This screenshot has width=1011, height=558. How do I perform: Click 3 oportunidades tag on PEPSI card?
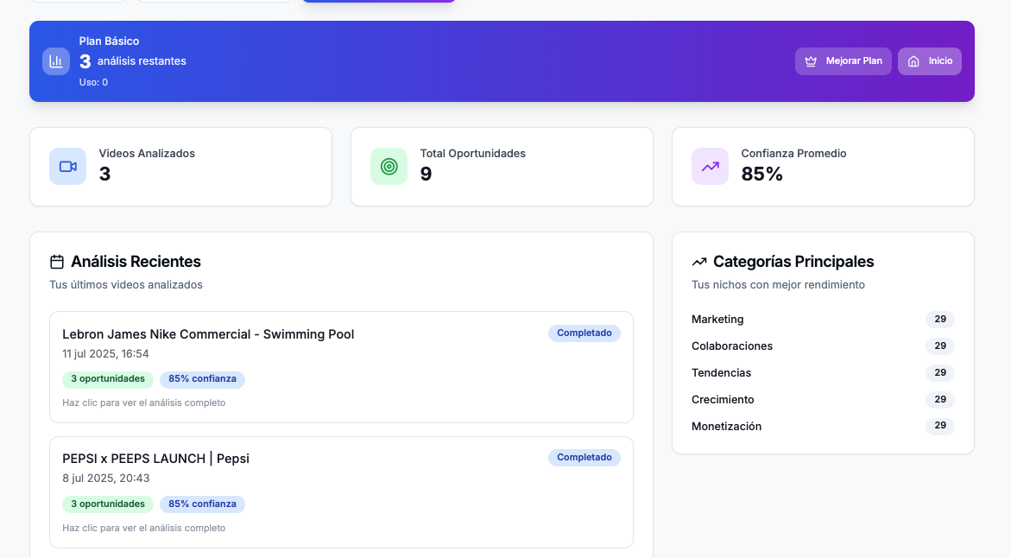108,504
